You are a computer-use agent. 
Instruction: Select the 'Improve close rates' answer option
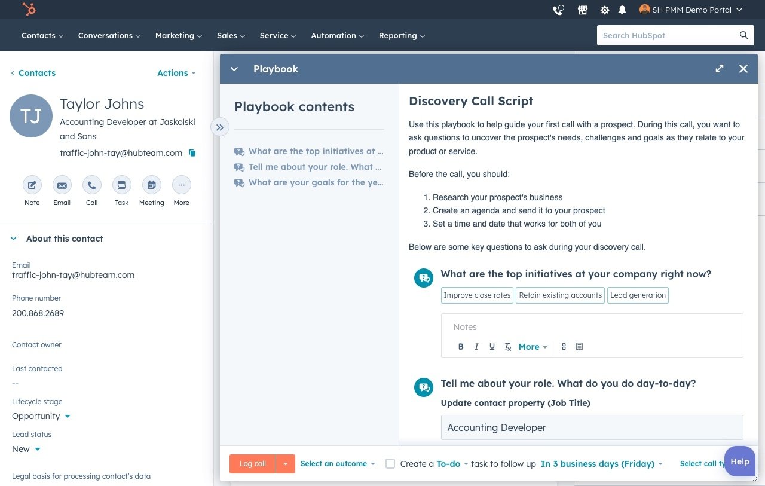point(476,295)
